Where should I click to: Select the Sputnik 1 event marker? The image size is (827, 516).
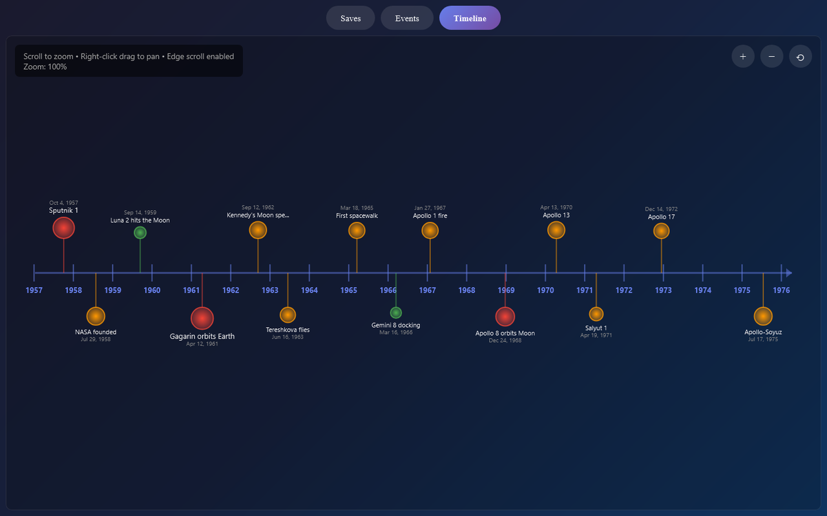point(63,228)
